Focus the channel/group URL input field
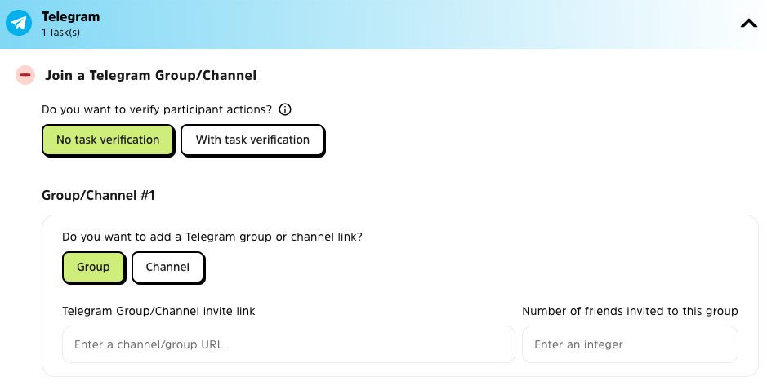Viewport: 767px width, 386px height. (288, 344)
